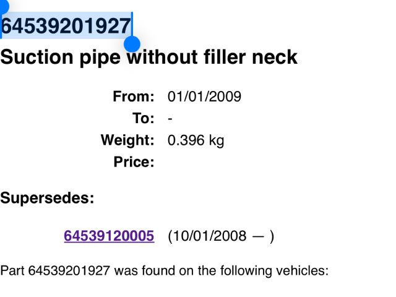Image resolution: width=396 pixels, height=297 pixels.
Task: Click the 'kg' unit after the weight
Action: [x=216, y=140]
